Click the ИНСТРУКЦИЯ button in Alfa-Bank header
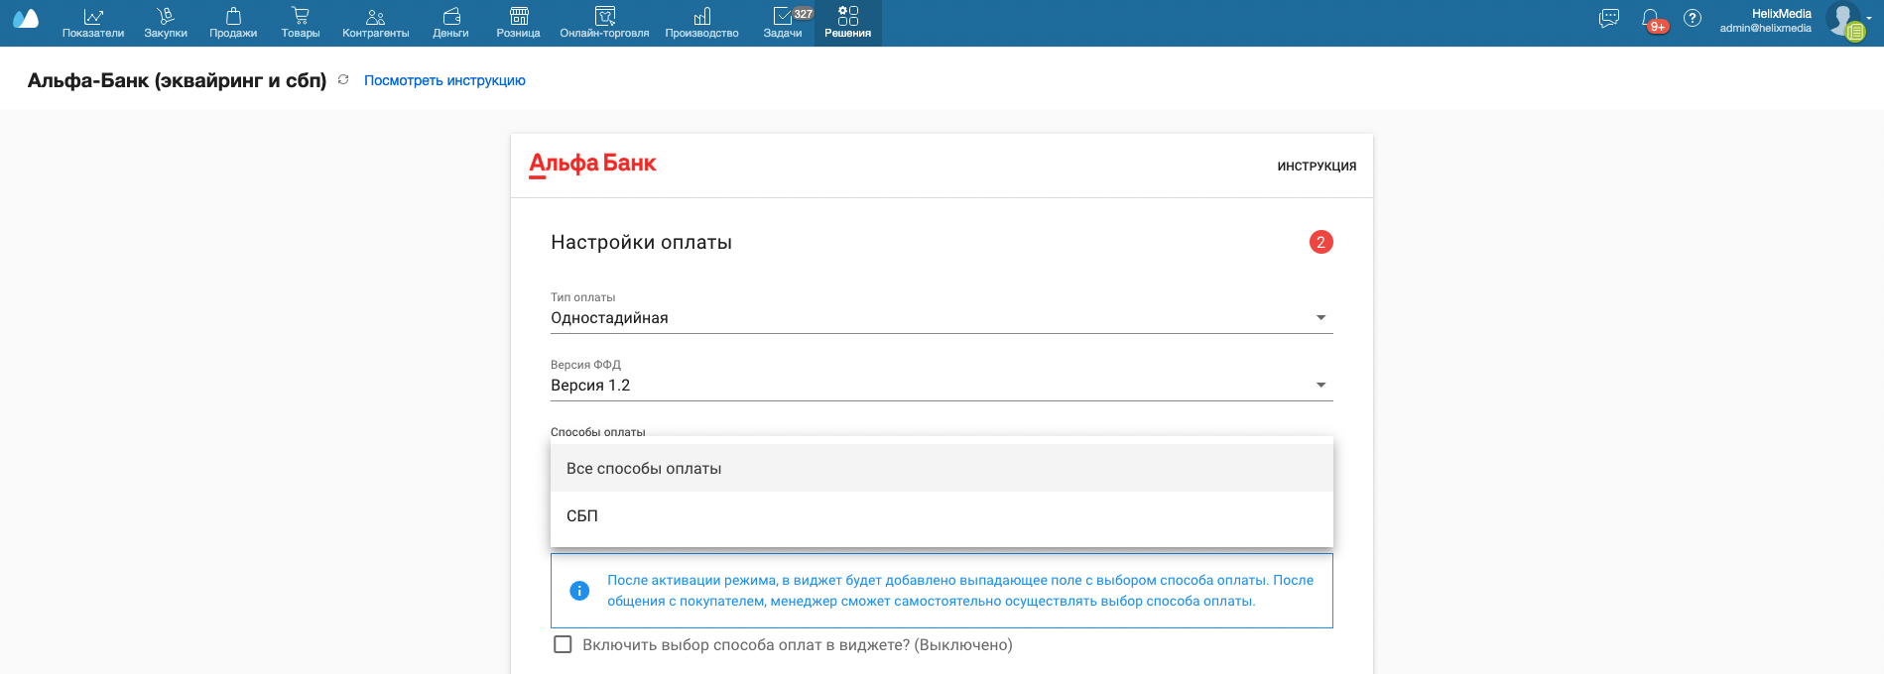The width and height of the screenshot is (1884, 674). [1317, 167]
